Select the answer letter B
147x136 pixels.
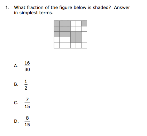(16, 84)
